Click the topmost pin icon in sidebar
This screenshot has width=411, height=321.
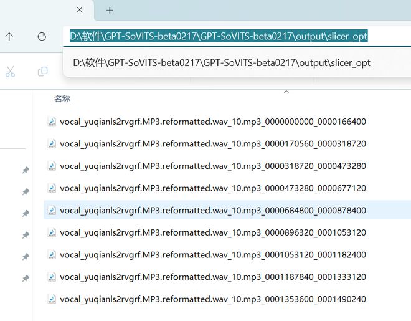(x=26, y=170)
